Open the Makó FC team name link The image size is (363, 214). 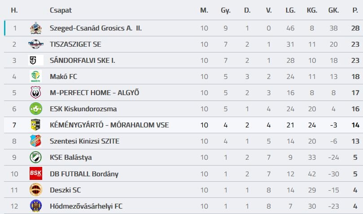(x=63, y=77)
